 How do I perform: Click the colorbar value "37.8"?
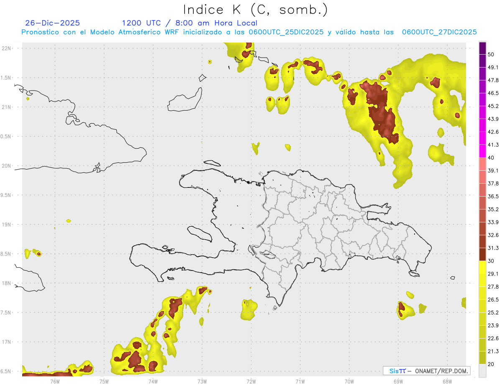click(493, 184)
